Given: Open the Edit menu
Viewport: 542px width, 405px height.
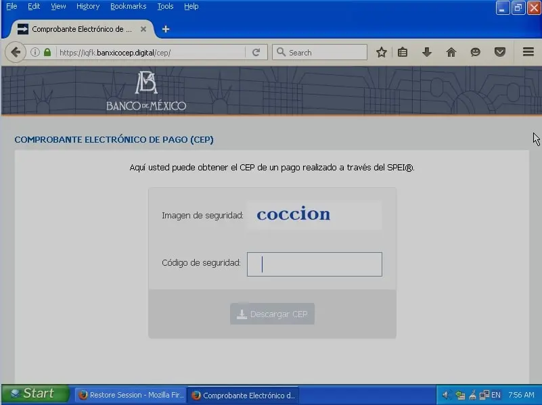Looking at the screenshot, I should [34, 6].
